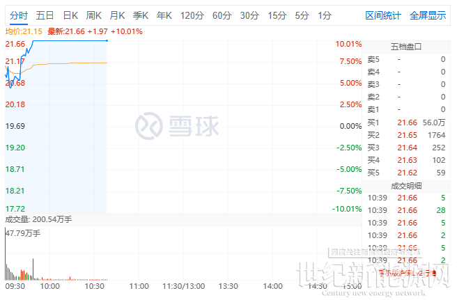Screen dimensions: 457x300
Task: Switch to the 分时 chart tab
Action: pos(19,15)
